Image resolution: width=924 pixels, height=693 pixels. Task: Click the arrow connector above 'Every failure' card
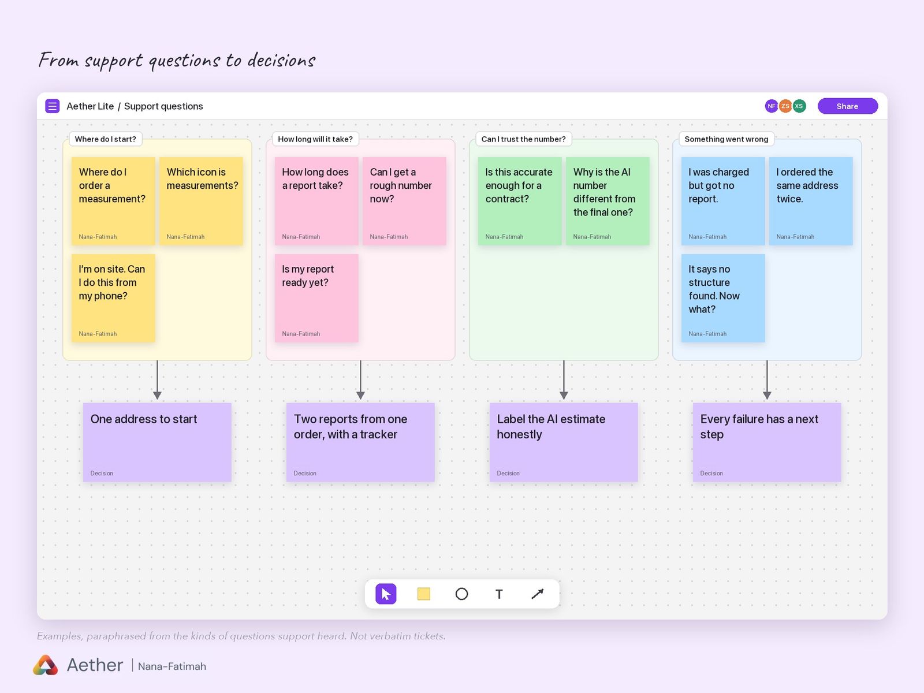pyautogui.click(x=767, y=380)
